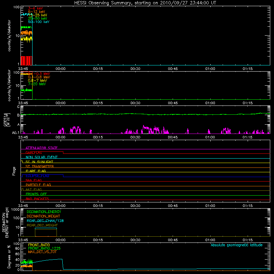Click the cyan REAR_DEC_CHAN rectangular pulse trace
The height and width of the screenshot is (274, 274).
click(46, 228)
